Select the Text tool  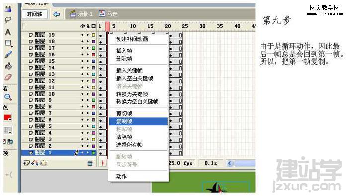[x=8, y=32]
